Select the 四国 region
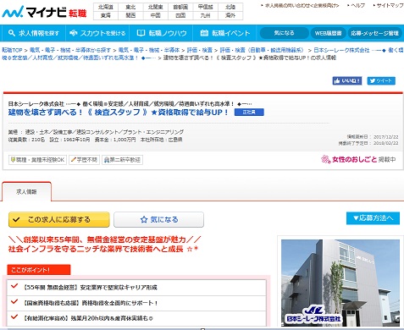This screenshot has width=404, height=330. click(180, 15)
